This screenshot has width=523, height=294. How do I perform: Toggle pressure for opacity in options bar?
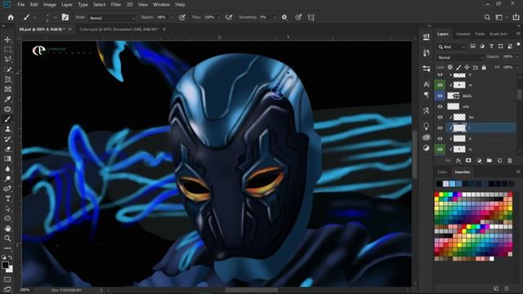pos(182,17)
